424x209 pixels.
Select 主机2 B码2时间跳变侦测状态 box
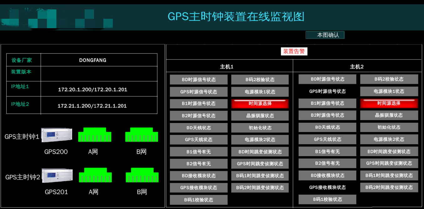(389, 187)
